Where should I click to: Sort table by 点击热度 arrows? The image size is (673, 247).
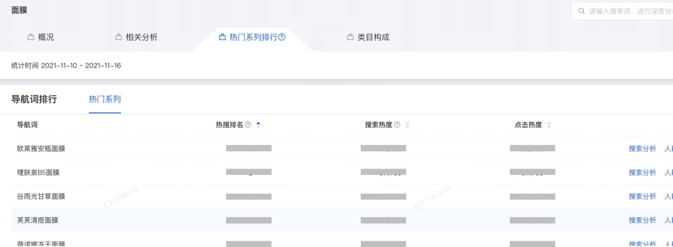549,125
